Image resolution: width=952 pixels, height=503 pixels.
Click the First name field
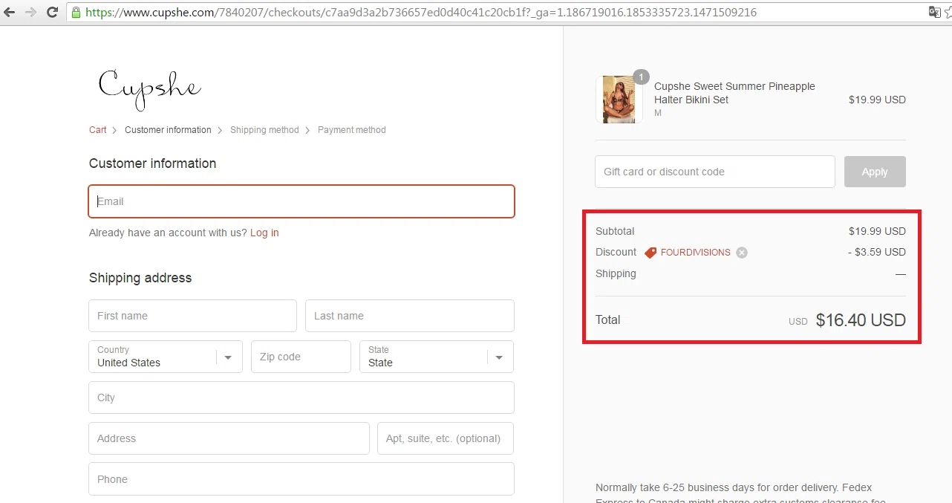tap(192, 316)
